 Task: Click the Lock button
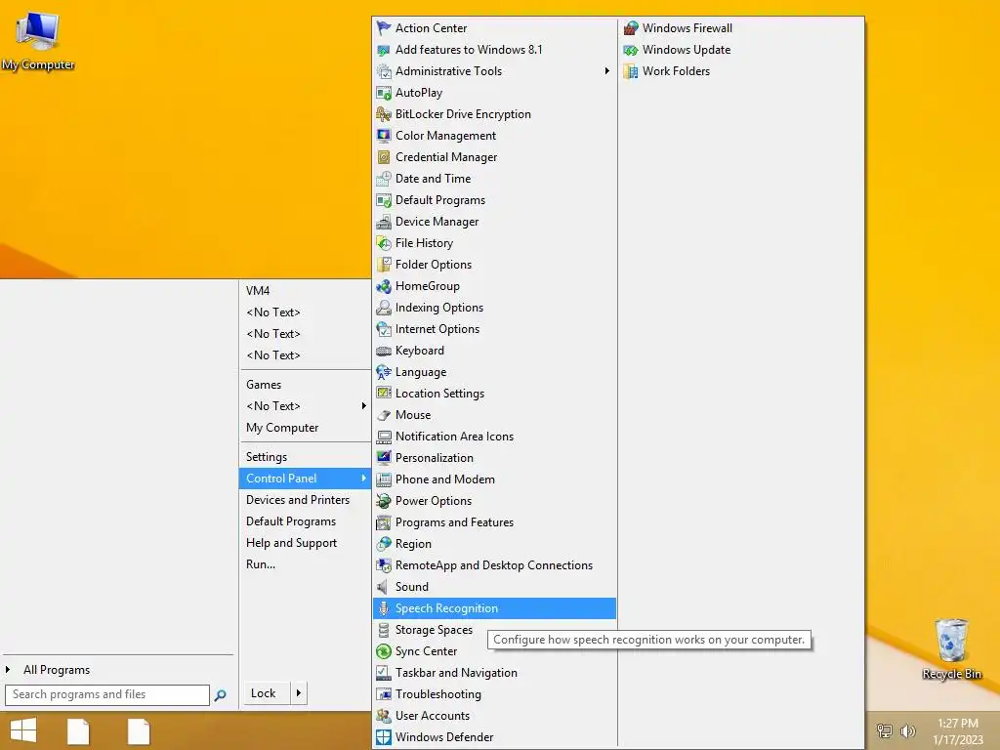click(264, 693)
